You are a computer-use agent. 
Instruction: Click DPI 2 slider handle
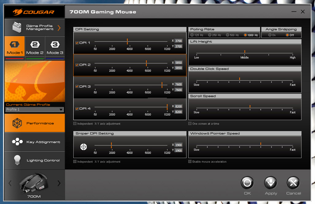tap(146, 63)
